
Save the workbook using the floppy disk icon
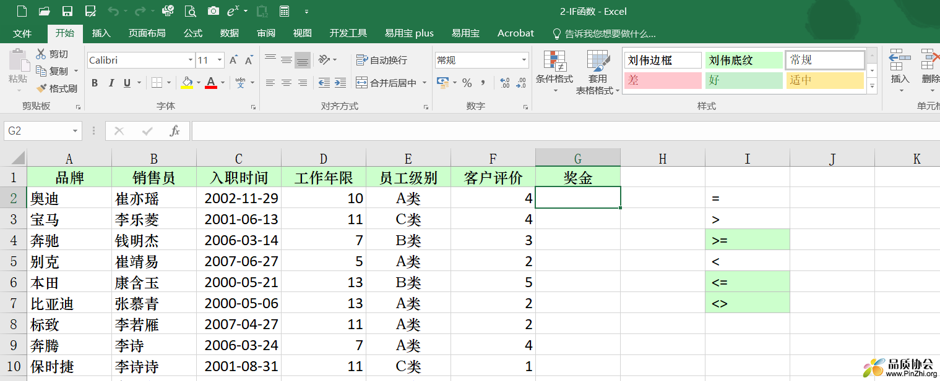point(67,11)
